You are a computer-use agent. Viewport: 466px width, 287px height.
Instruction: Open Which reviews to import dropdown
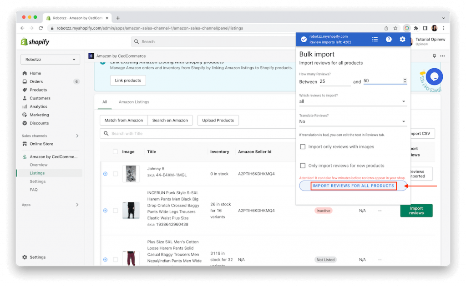click(x=353, y=101)
